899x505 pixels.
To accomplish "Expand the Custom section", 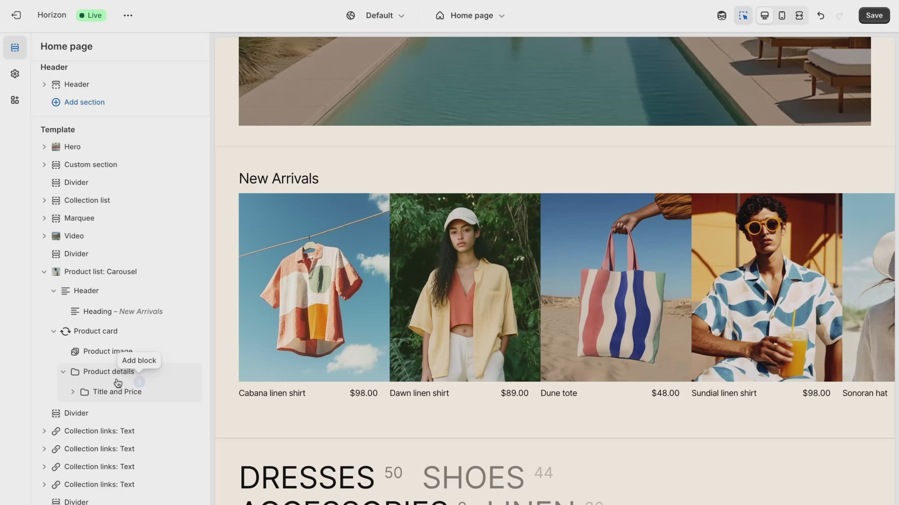I will tap(44, 165).
